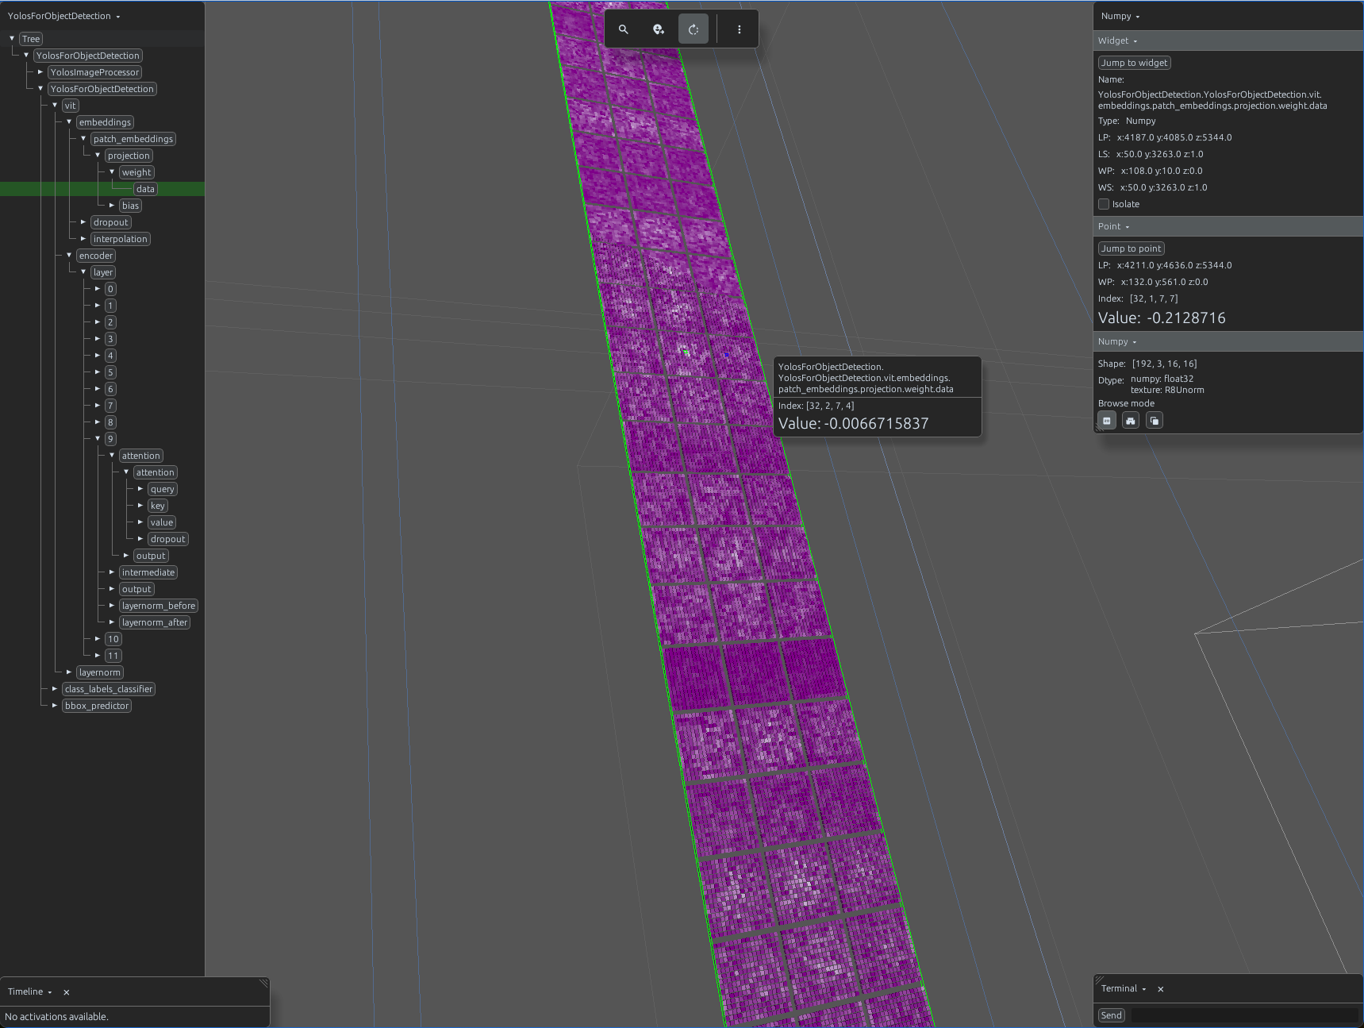Viewport: 1364px width, 1028px height.
Task: Click the Timeline panel resize grip
Action: pos(264,983)
